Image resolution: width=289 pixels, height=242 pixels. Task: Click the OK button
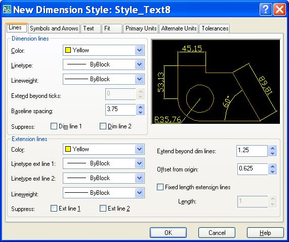[x=168, y=232]
